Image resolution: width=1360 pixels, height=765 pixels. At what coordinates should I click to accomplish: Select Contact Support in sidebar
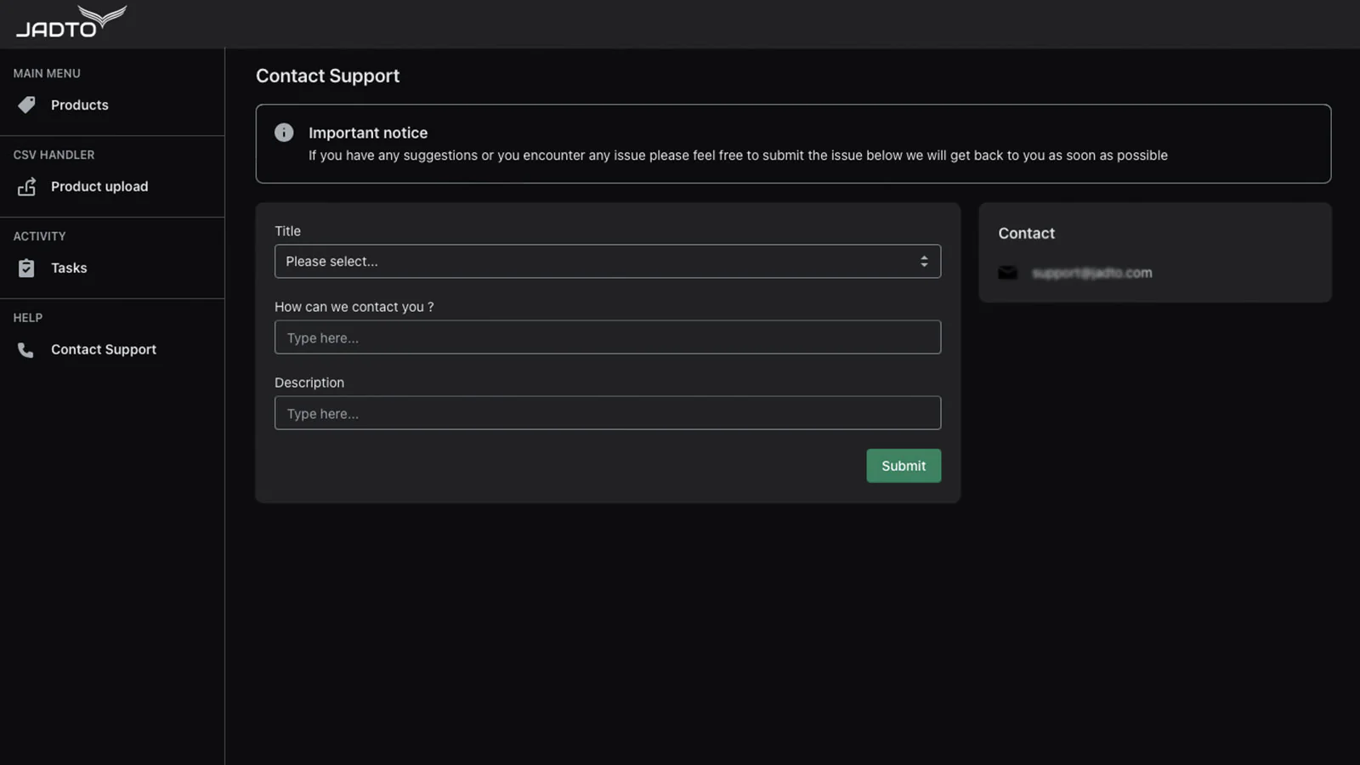(103, 349)
